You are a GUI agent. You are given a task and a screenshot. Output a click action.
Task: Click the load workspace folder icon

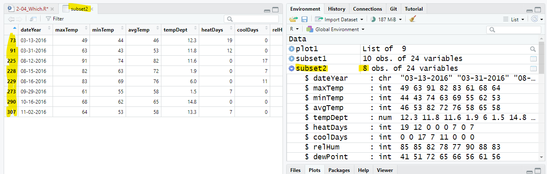[293, 19]
